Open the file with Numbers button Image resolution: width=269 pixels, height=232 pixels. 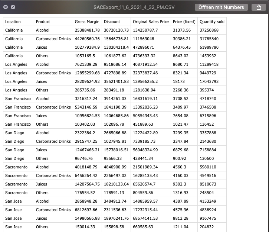(221, 7)
